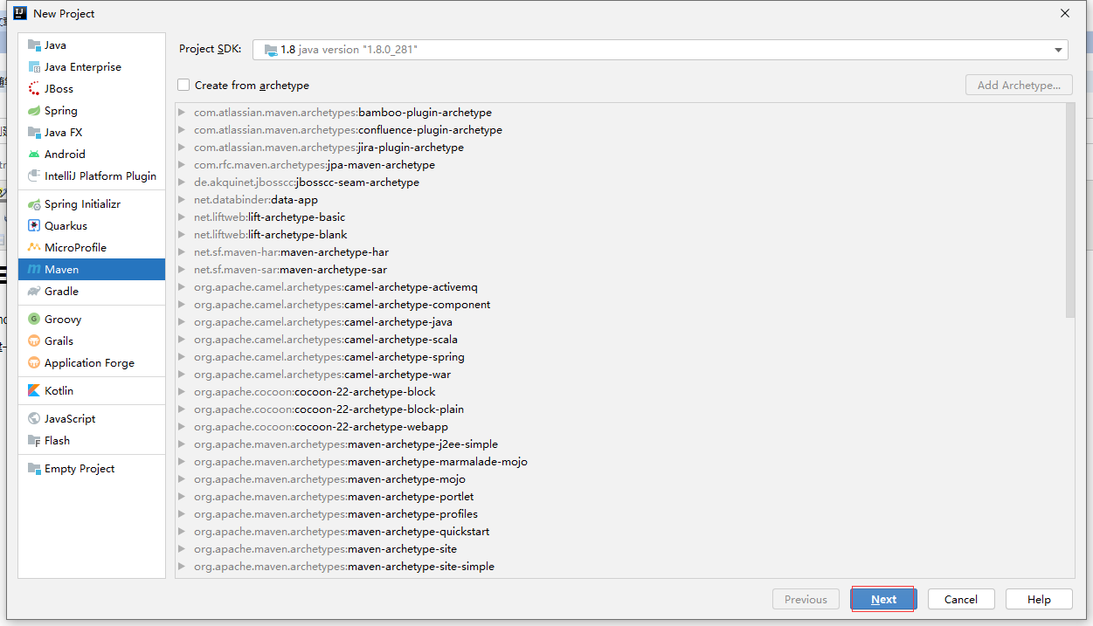This screenshot has width=1093, height=626.
Task: Click the Quarkus icon
Action: tap(34, 226)
